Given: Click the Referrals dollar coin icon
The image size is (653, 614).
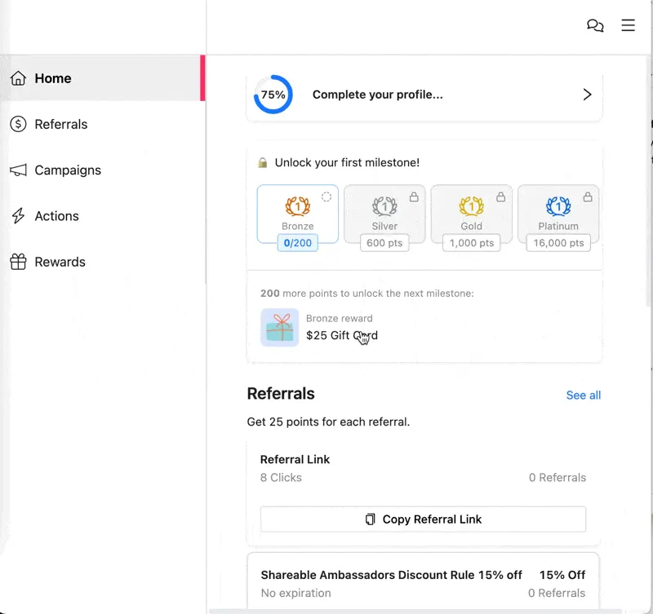Looking at the screenshot, I should (18, 124).
